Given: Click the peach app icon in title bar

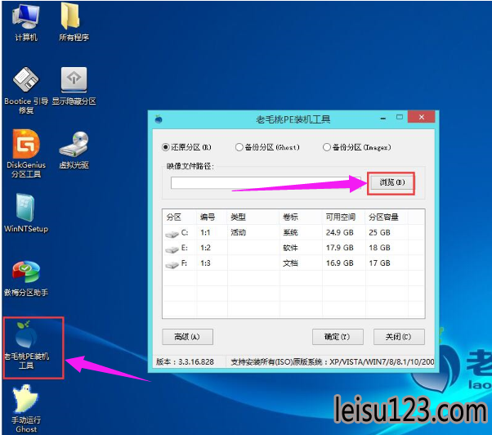Looking at the screenshot, I should coord(159,119).
